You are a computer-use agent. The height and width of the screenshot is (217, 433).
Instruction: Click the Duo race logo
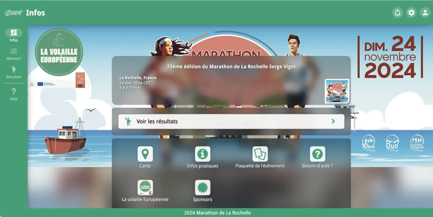click(x=392, y=143)
